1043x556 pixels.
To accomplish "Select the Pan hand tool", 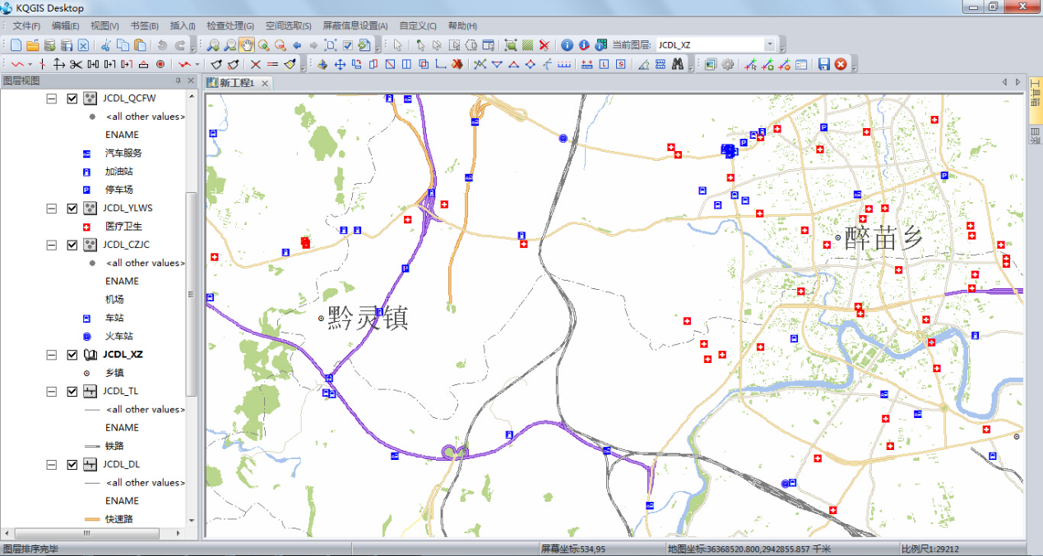I will 247,45.
